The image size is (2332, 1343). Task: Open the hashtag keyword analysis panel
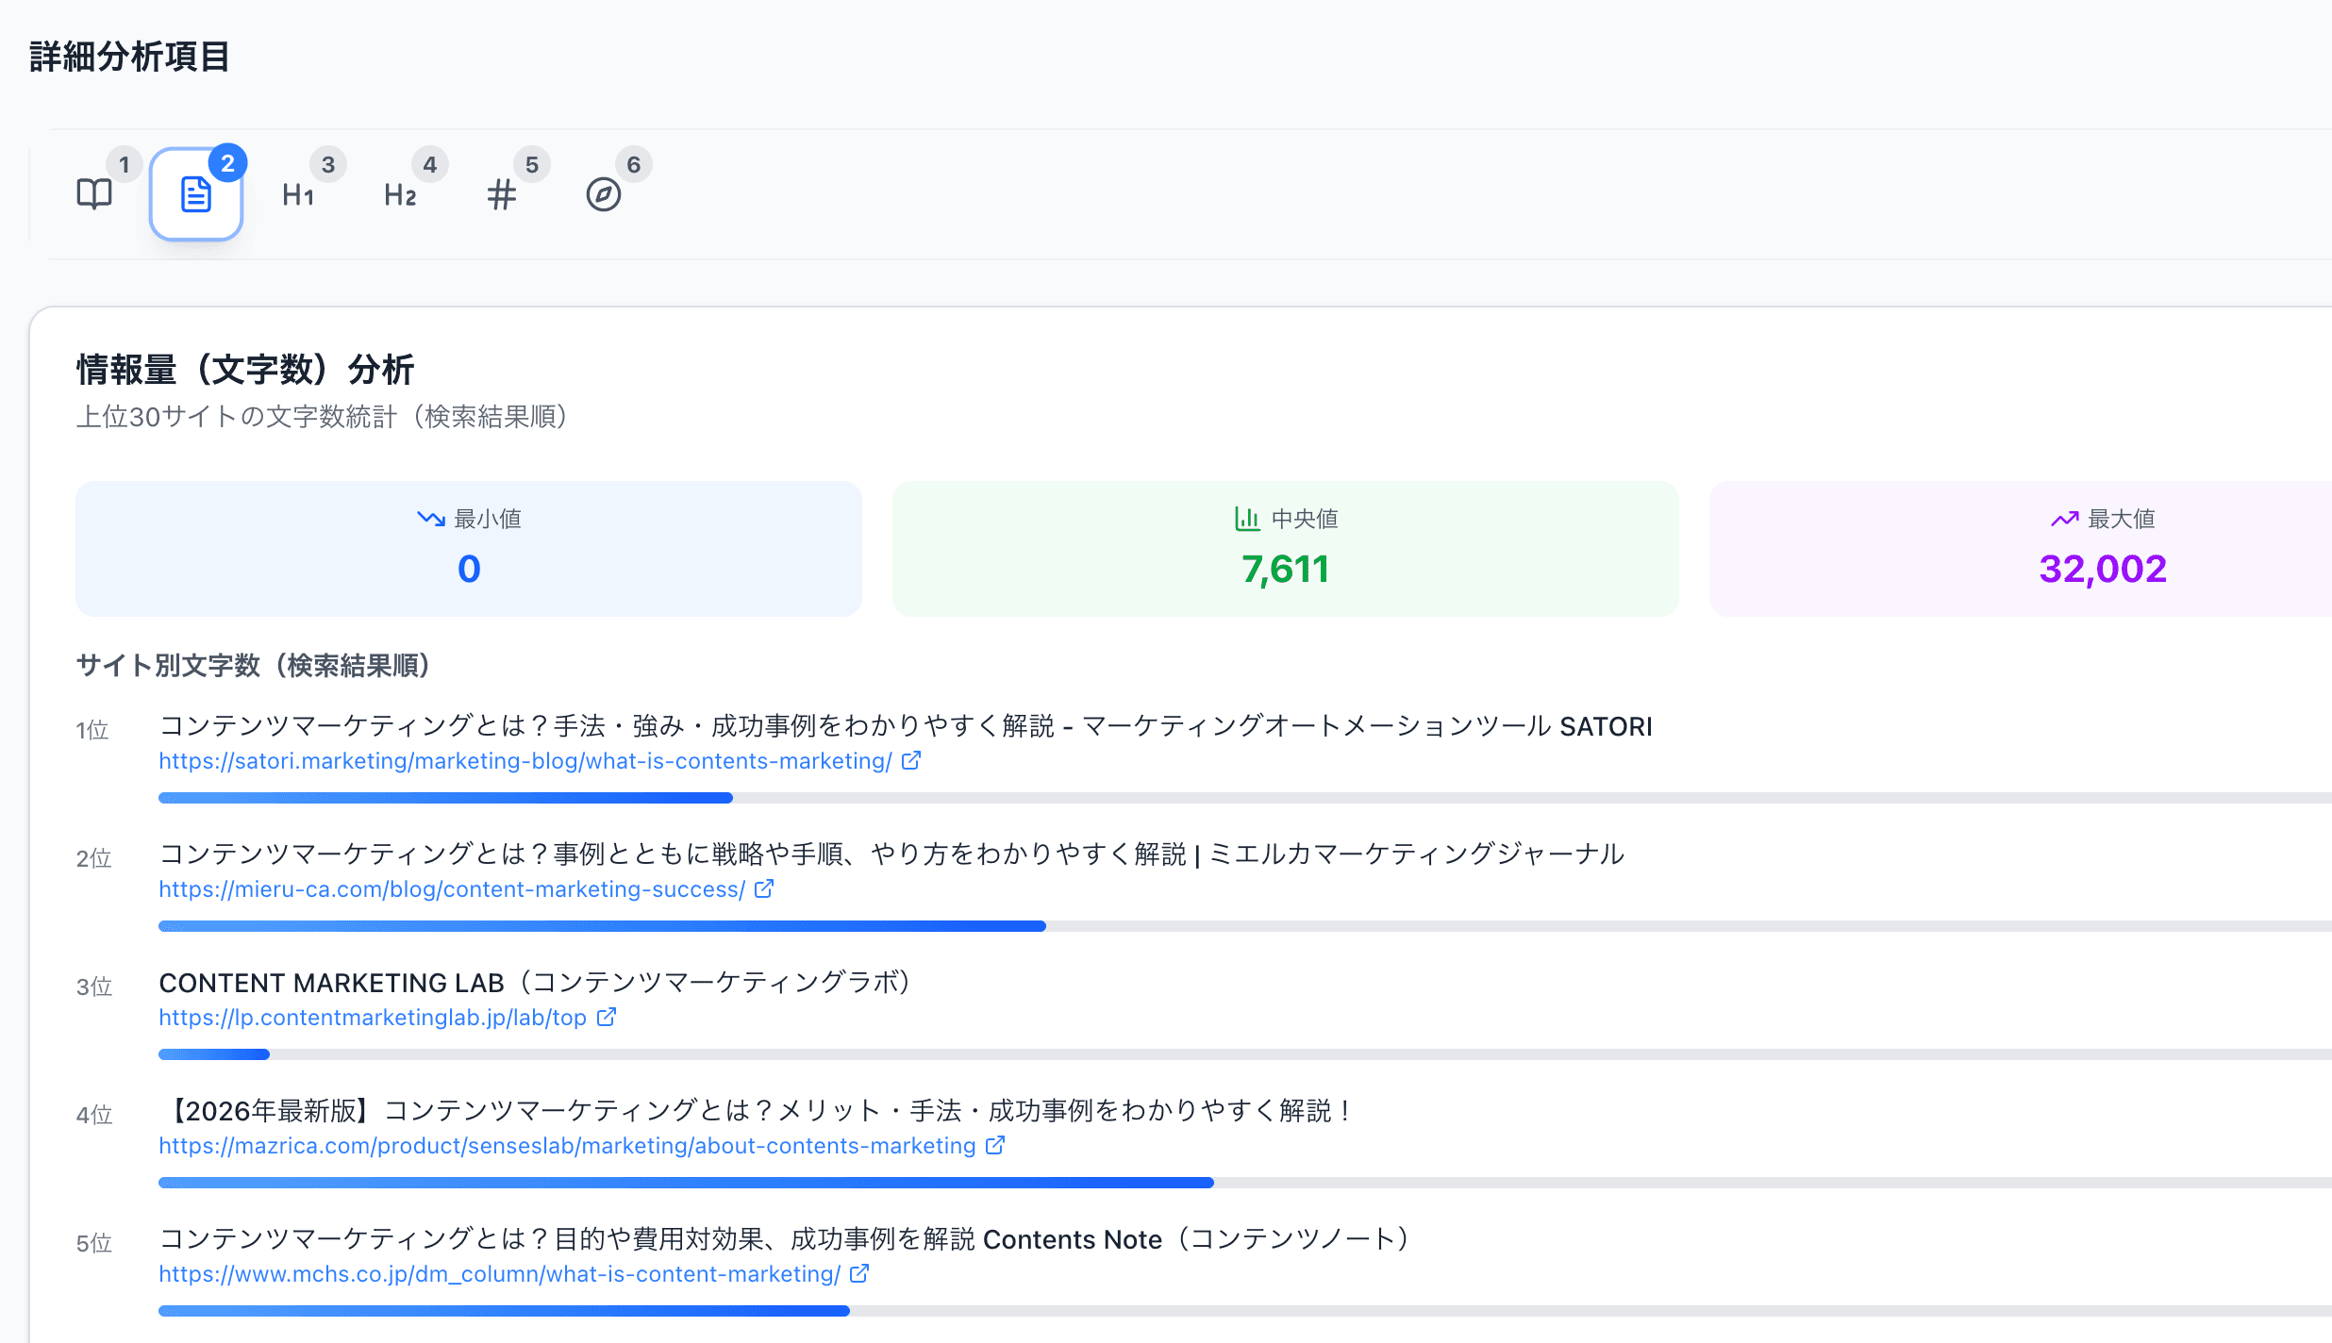(502, 194)
